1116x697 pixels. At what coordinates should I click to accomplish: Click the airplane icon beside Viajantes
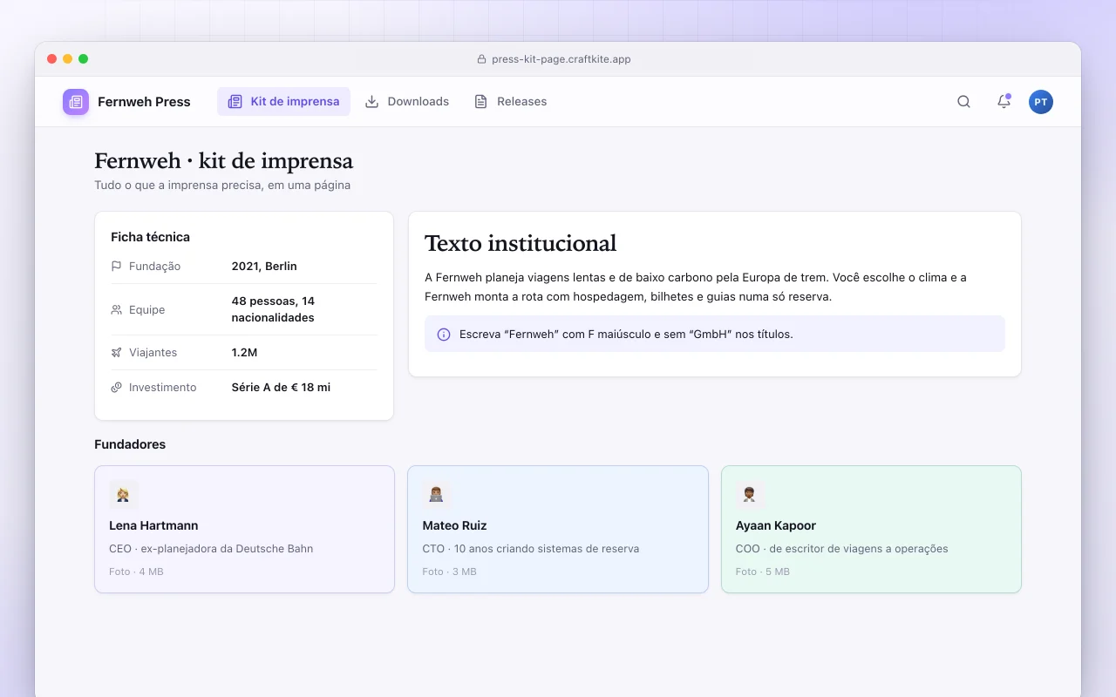(117, 353)
